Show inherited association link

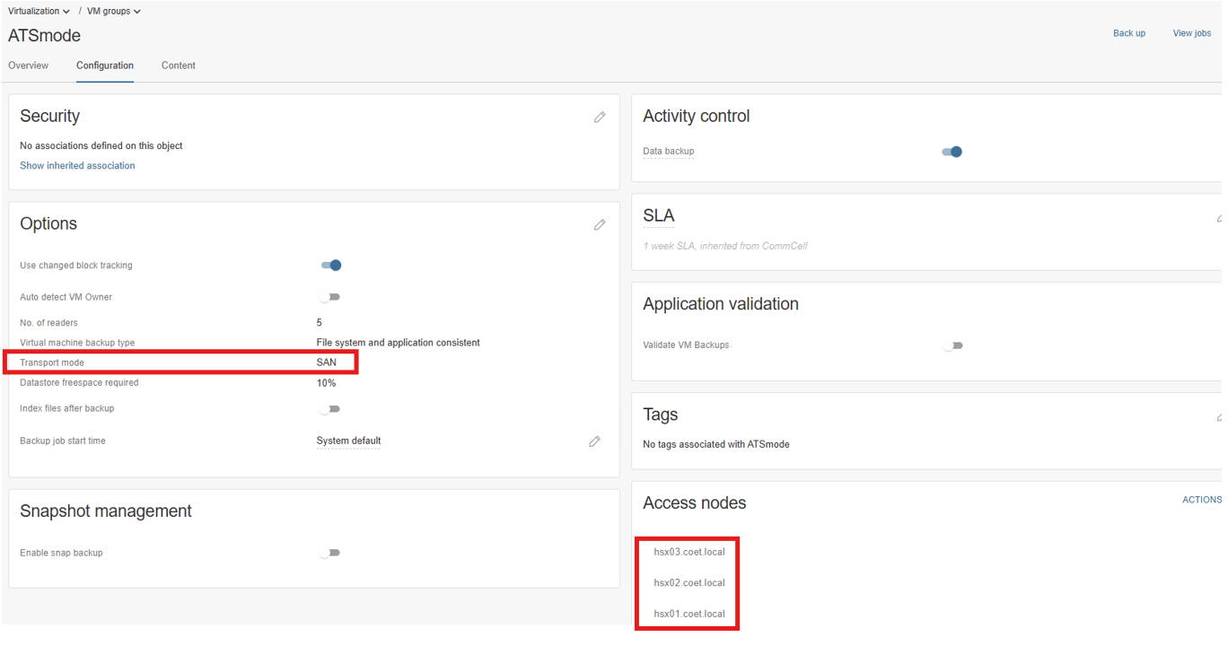click(77, 166)
